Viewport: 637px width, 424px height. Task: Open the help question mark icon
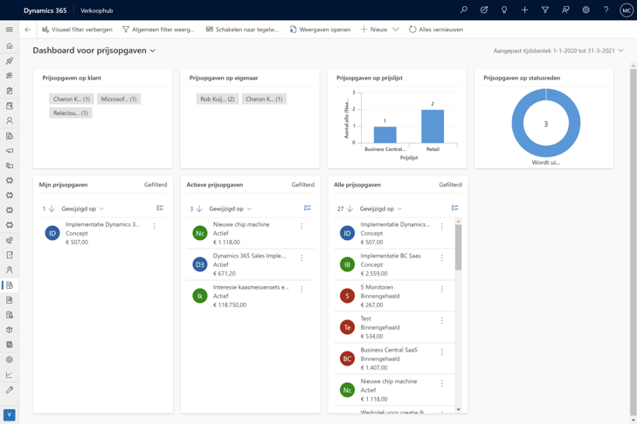(606, 10)
